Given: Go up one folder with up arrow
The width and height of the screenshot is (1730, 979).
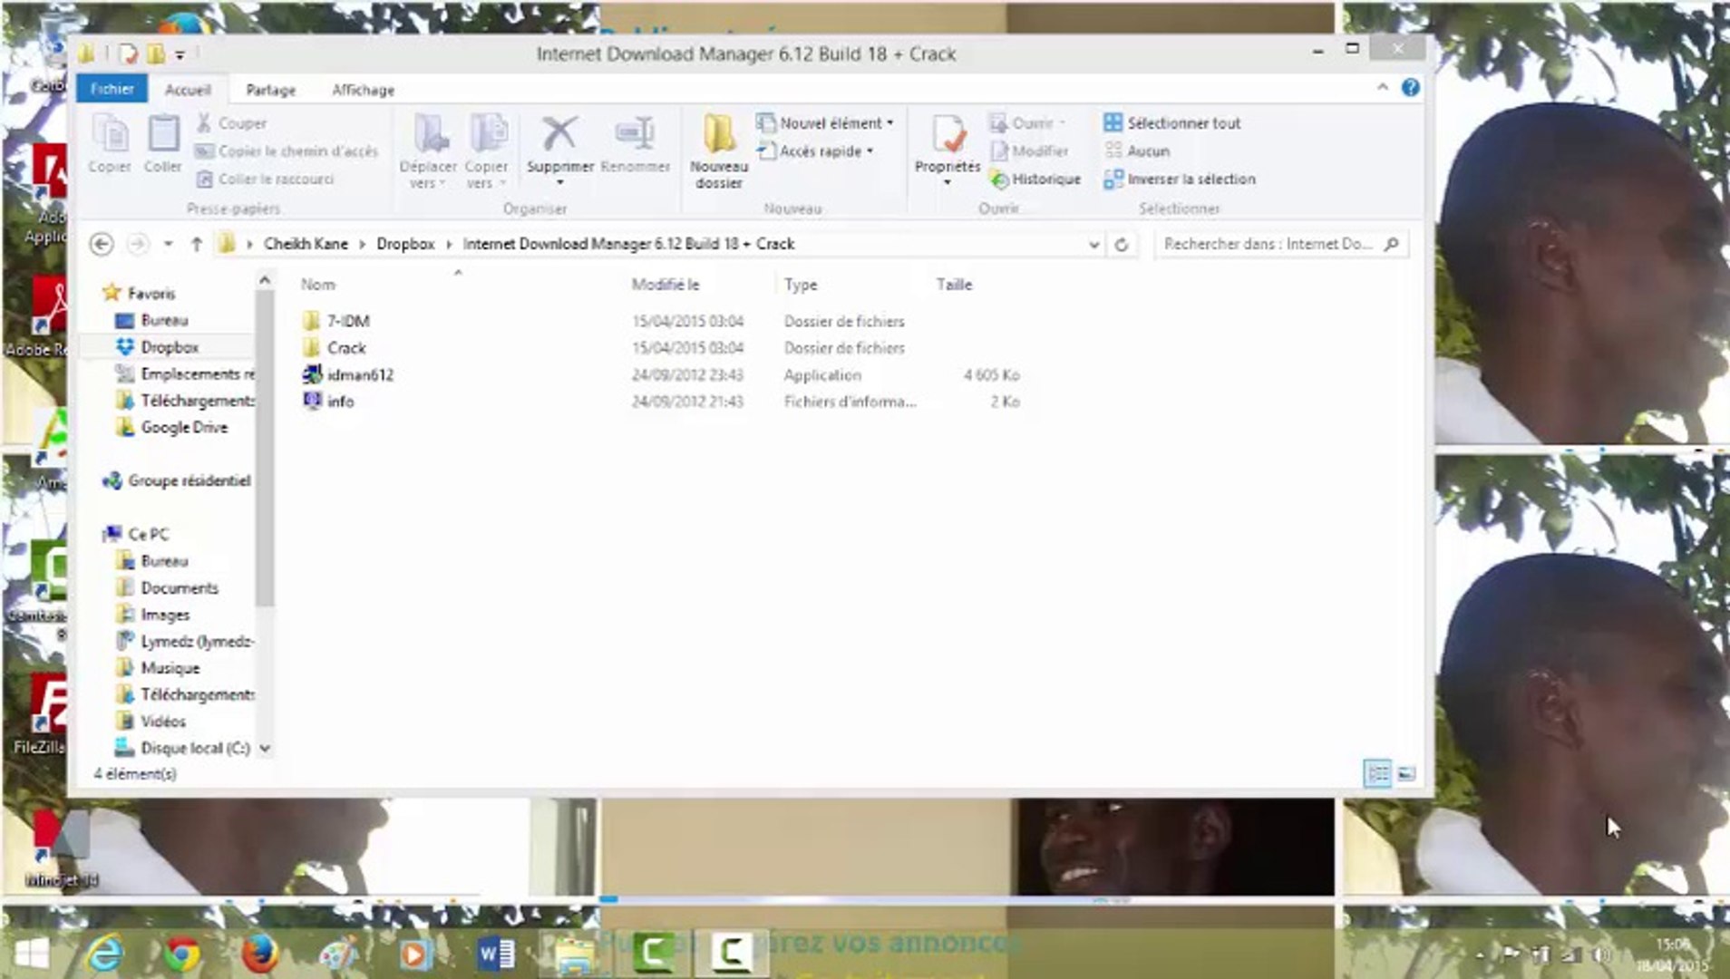Looking at the screenshot, I should pos(196,245).
